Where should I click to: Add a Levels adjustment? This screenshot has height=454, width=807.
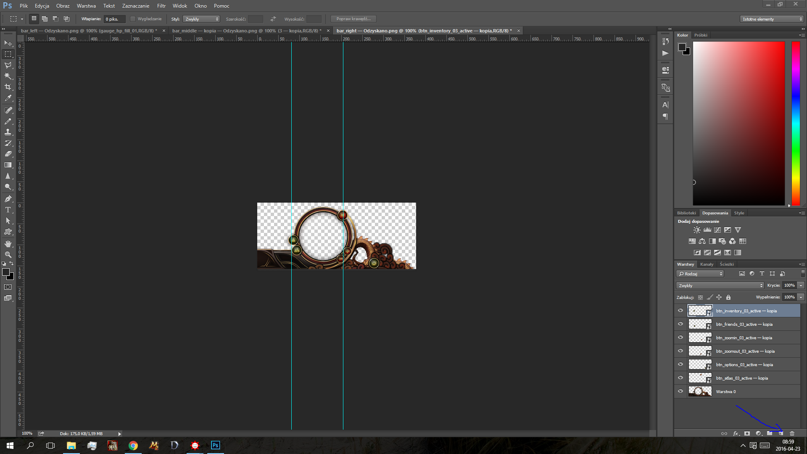(707, 230)
